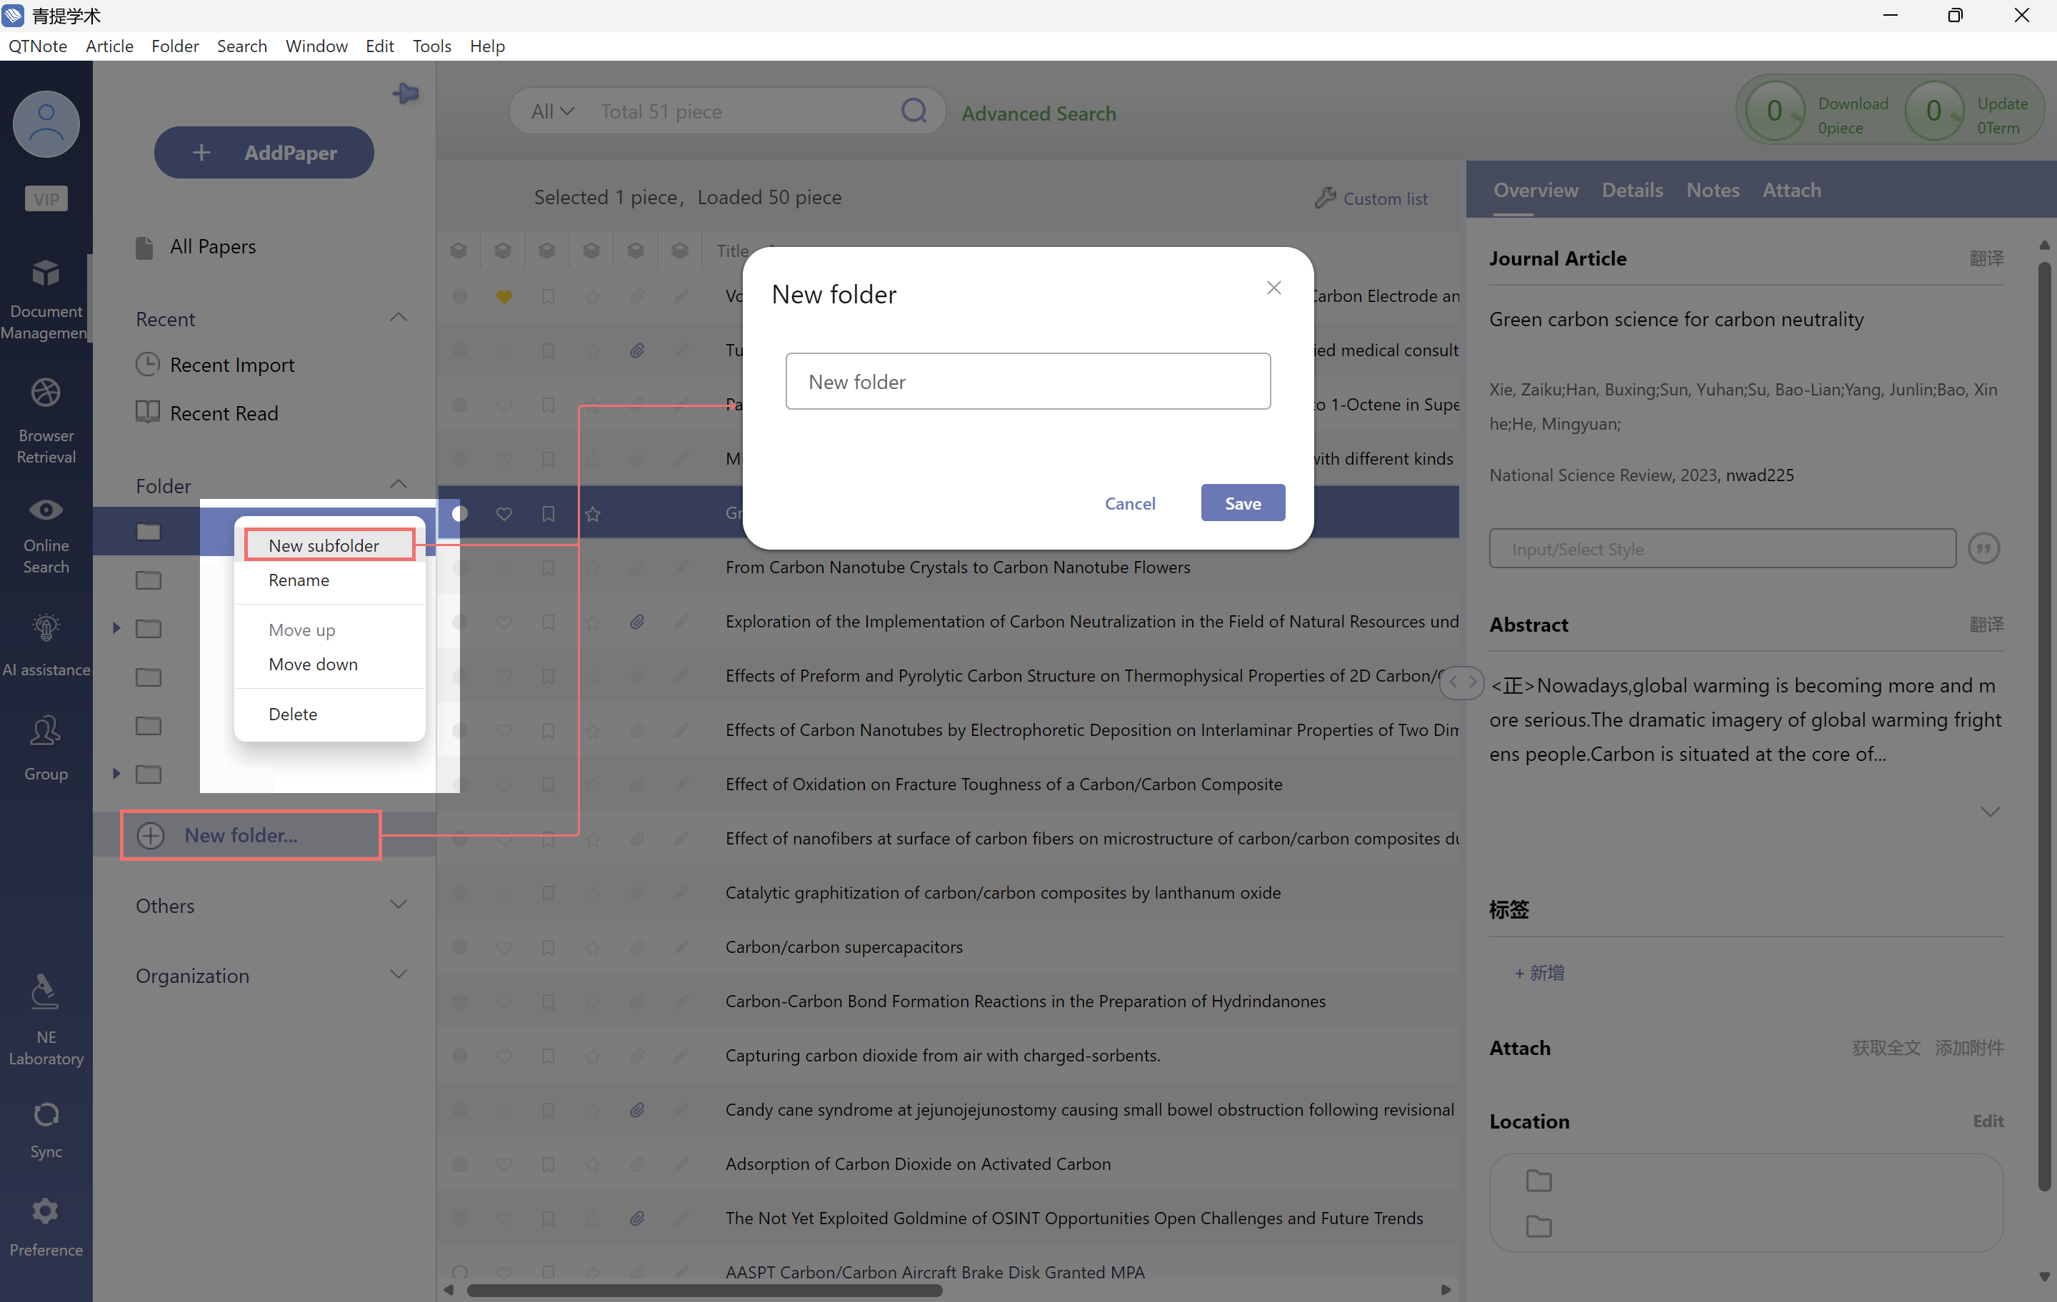The height and width of the screenshot is (1302, 2057).
Task: Click Cancel in New folder dialog
Action: click(1129, 503)
